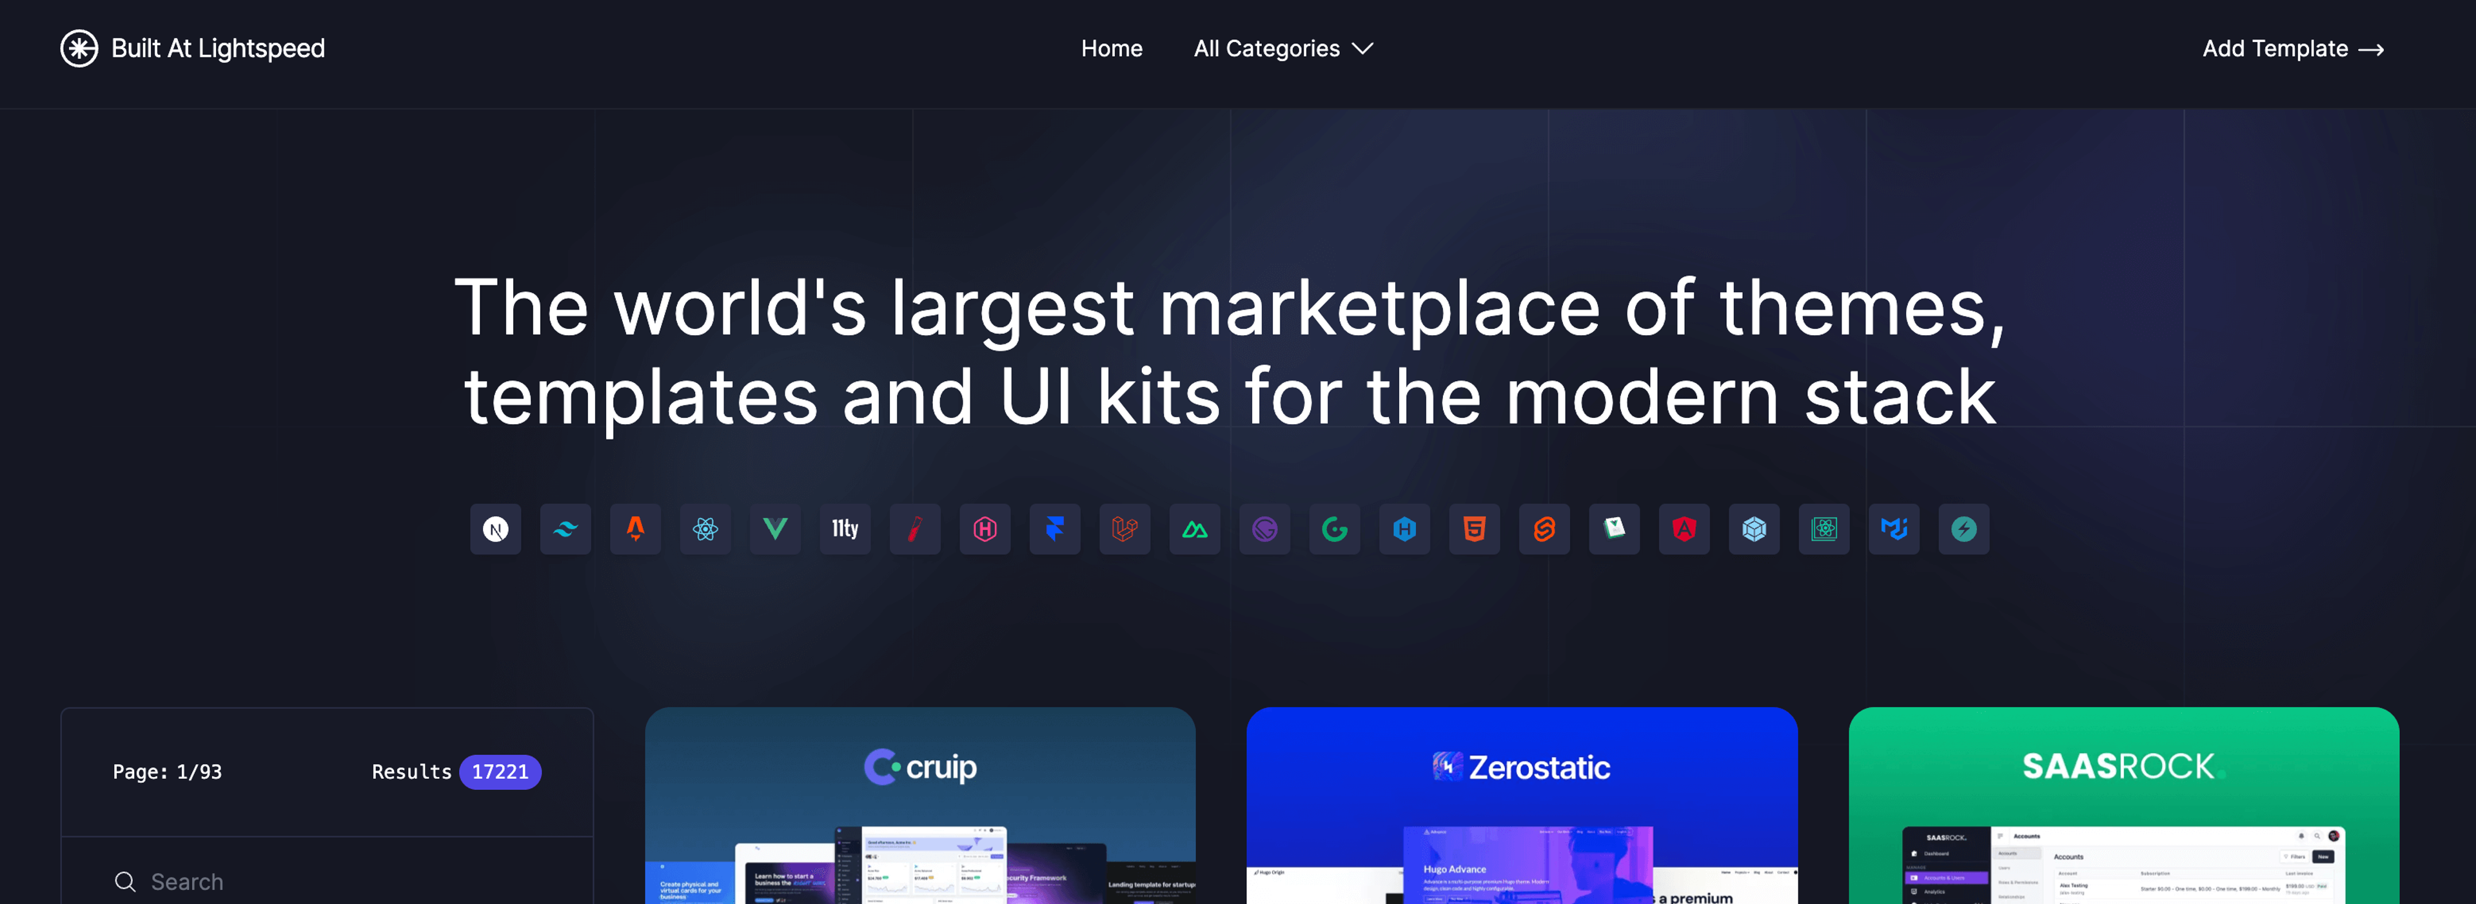Click the Vue.js framework icon
This screenshot has width=2476, height=904.
(775, 528)
